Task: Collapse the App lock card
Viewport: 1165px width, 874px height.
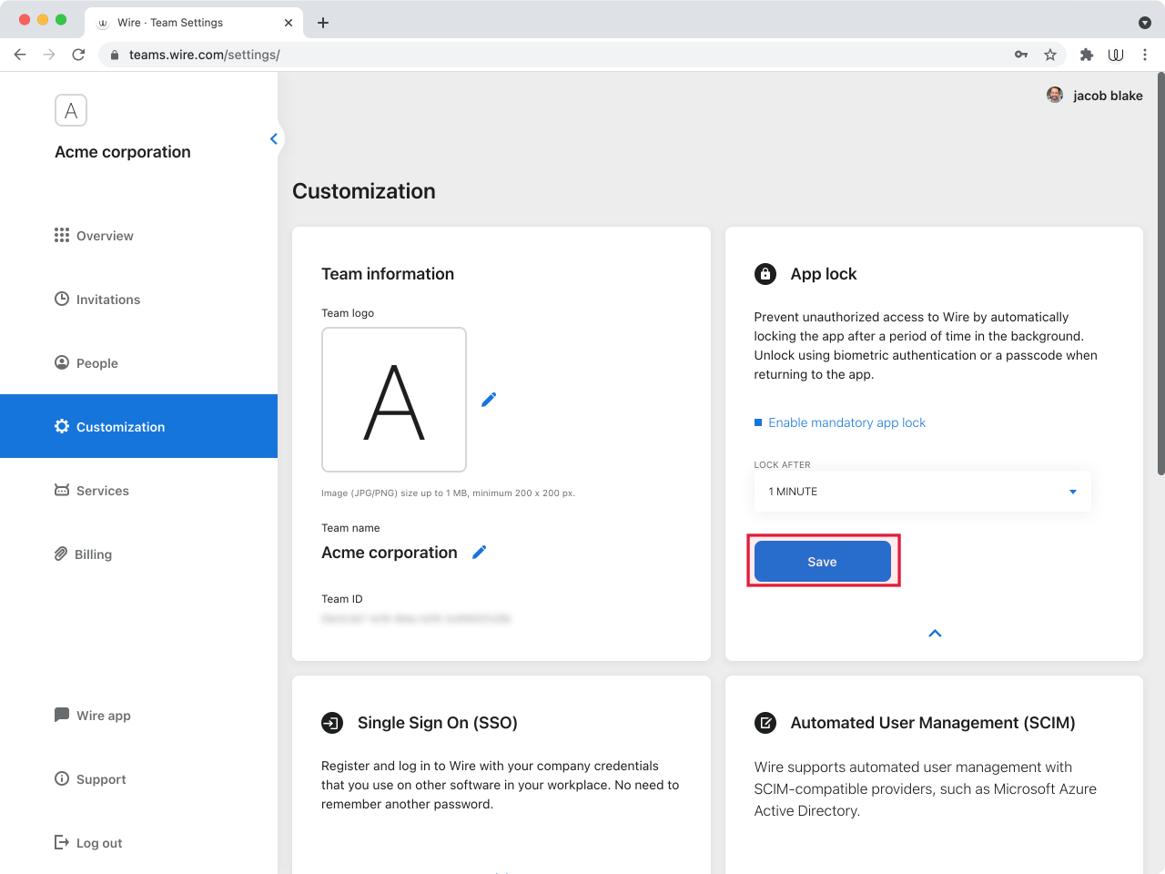Action: (935, 633)
